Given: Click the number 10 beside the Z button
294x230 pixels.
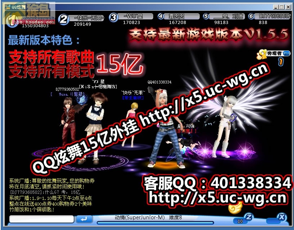Looking at the screenshot, I should point(240,221).
